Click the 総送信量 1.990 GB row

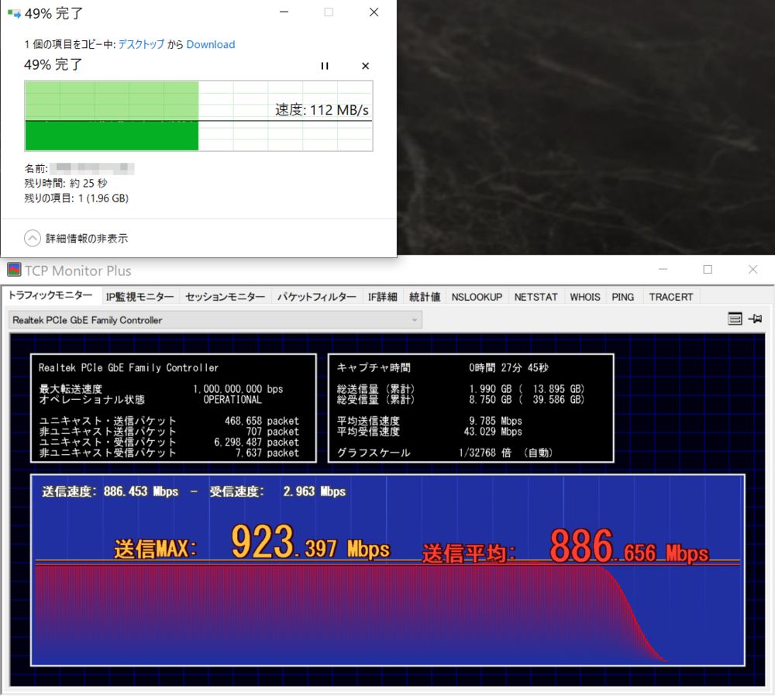click(x=460, y=389)
